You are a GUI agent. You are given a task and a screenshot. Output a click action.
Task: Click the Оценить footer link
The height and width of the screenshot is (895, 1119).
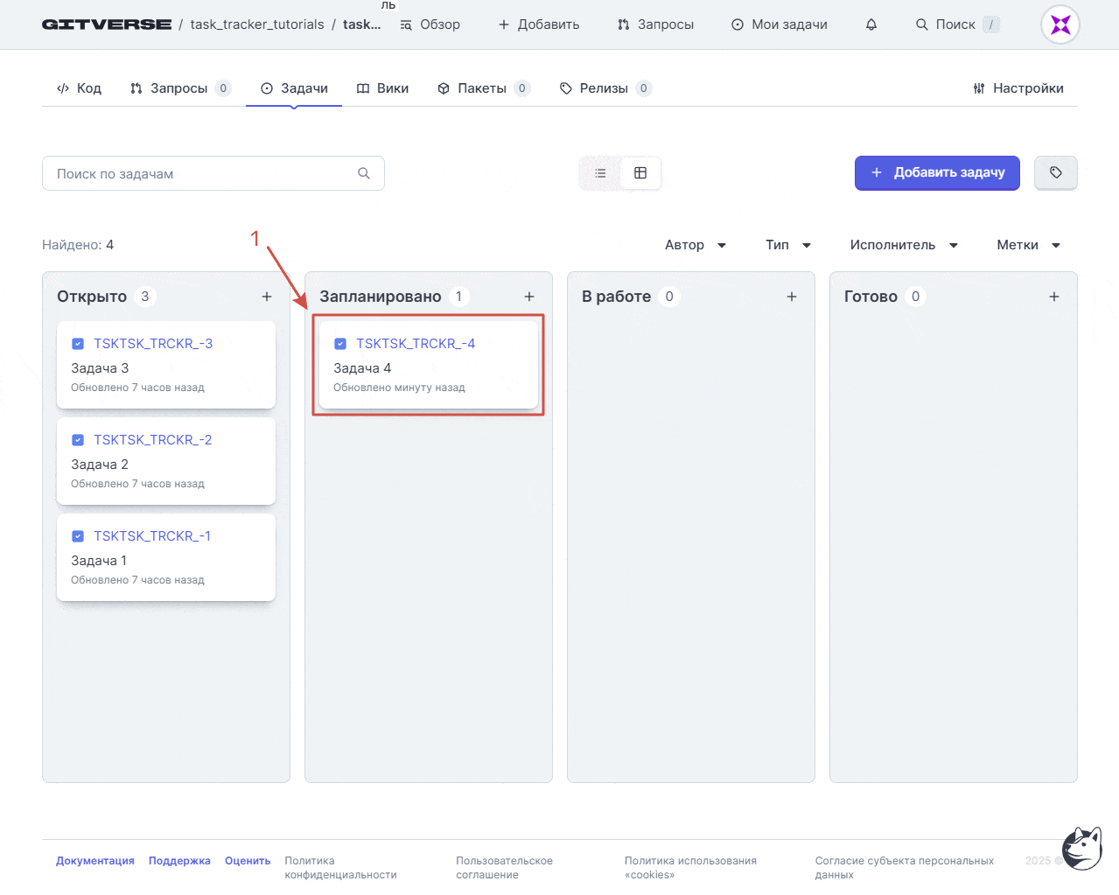248,861
